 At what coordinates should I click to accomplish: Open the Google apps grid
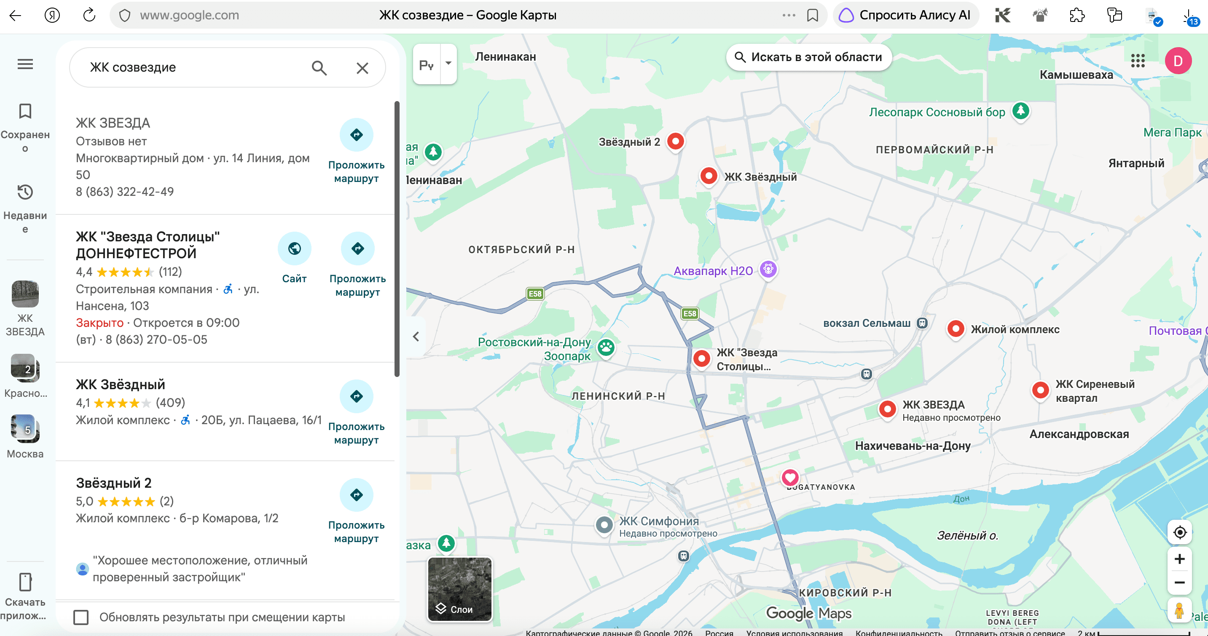pyautogui.click(x=1138, y=61)
